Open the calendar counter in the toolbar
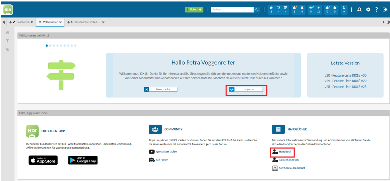This screenshot has height=181, width=390. pos(285,9)
